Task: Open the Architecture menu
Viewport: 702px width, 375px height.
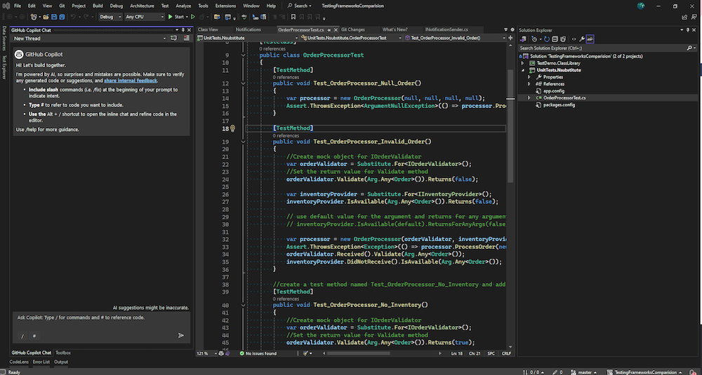Action: coord(142,6)
